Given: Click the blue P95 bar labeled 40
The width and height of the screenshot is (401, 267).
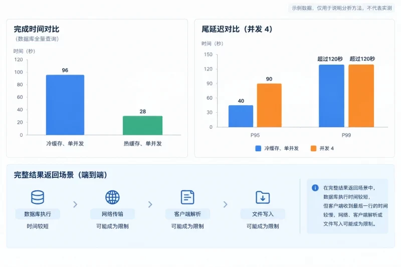Looking at the screenshot, I should click(x=241, y=116).
